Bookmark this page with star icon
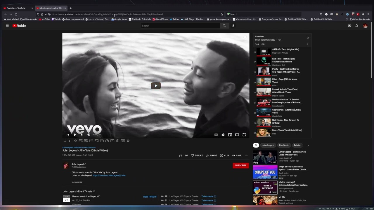Viewport: 374px width, 210px height. tap(222, 14)
